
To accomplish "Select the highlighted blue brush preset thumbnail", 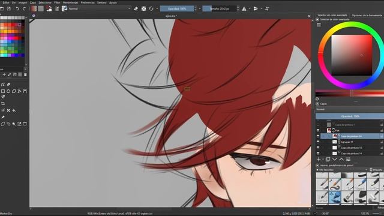I will point(335,197).
